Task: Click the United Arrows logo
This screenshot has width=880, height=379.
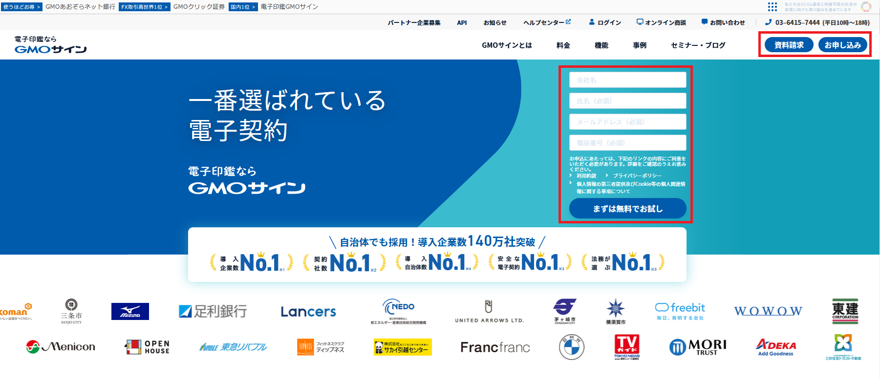Action: click(489, 312)
